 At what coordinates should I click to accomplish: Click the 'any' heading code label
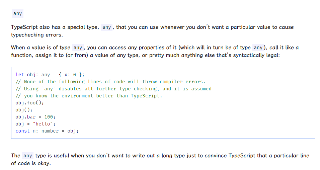(17, 13)
